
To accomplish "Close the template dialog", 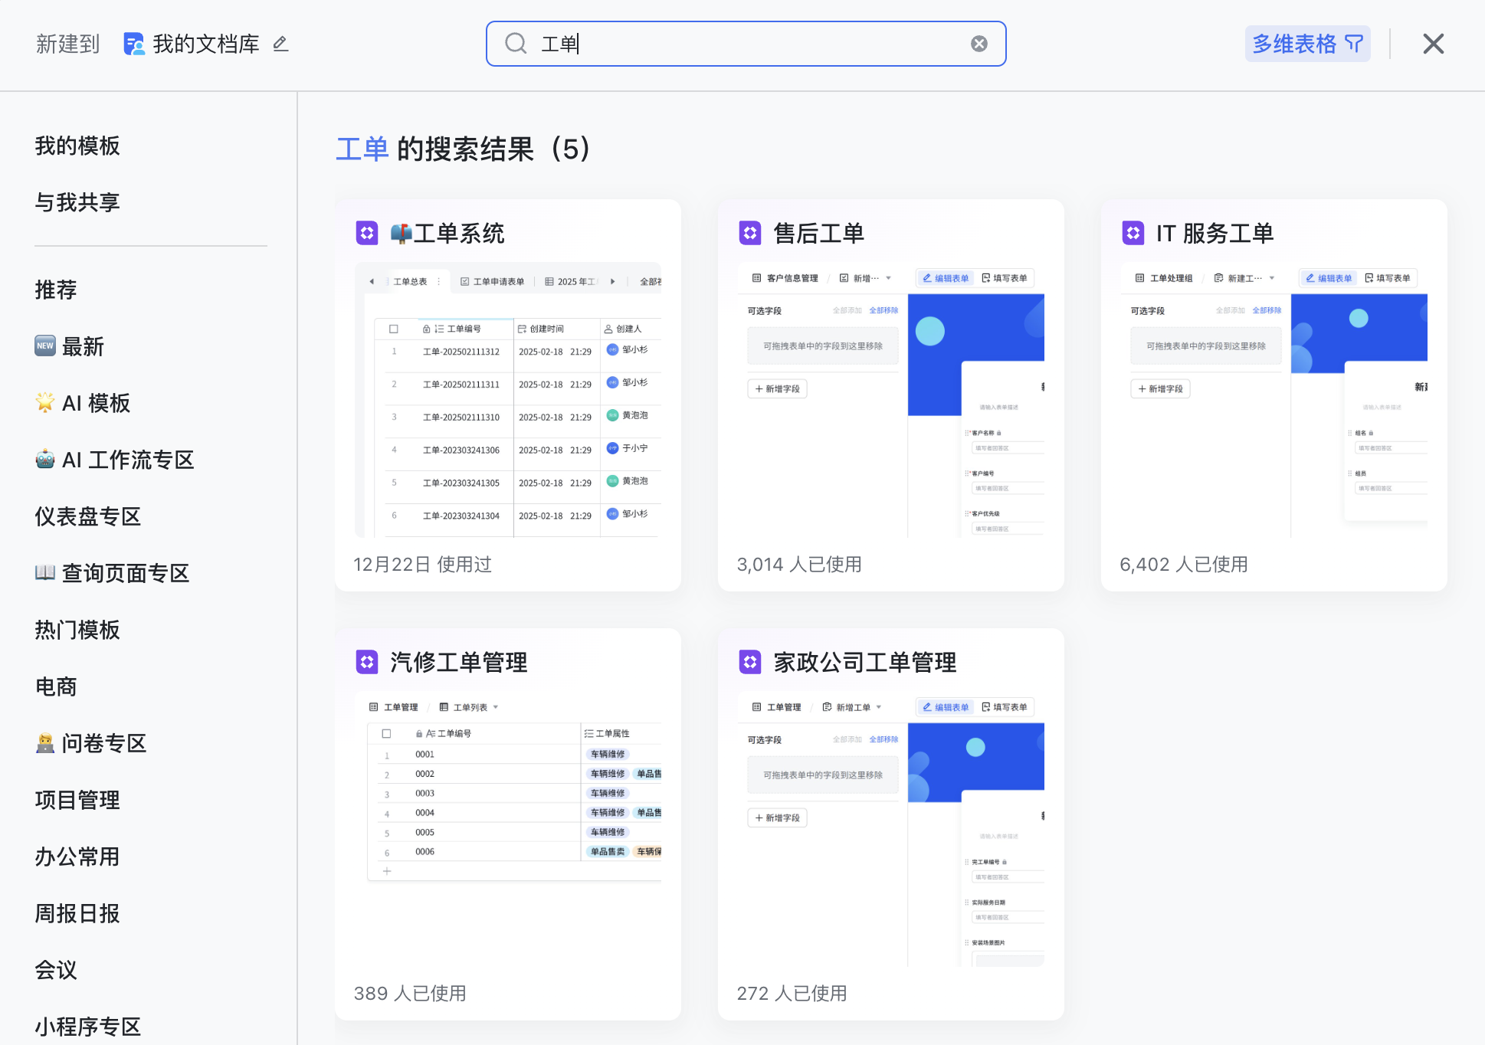I will click(1433, 44).
